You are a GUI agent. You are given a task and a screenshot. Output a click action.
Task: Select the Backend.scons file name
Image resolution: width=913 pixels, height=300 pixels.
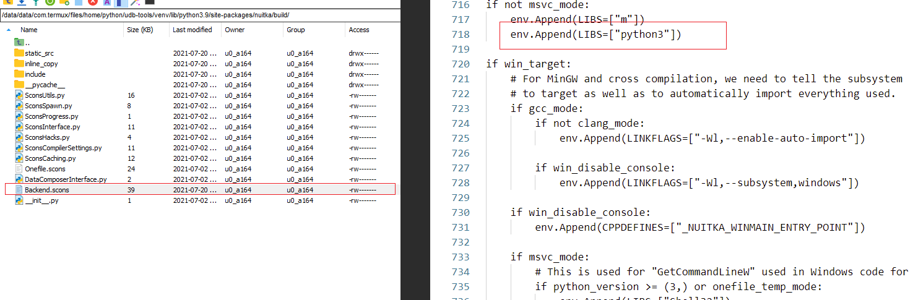tap(47, 190)
